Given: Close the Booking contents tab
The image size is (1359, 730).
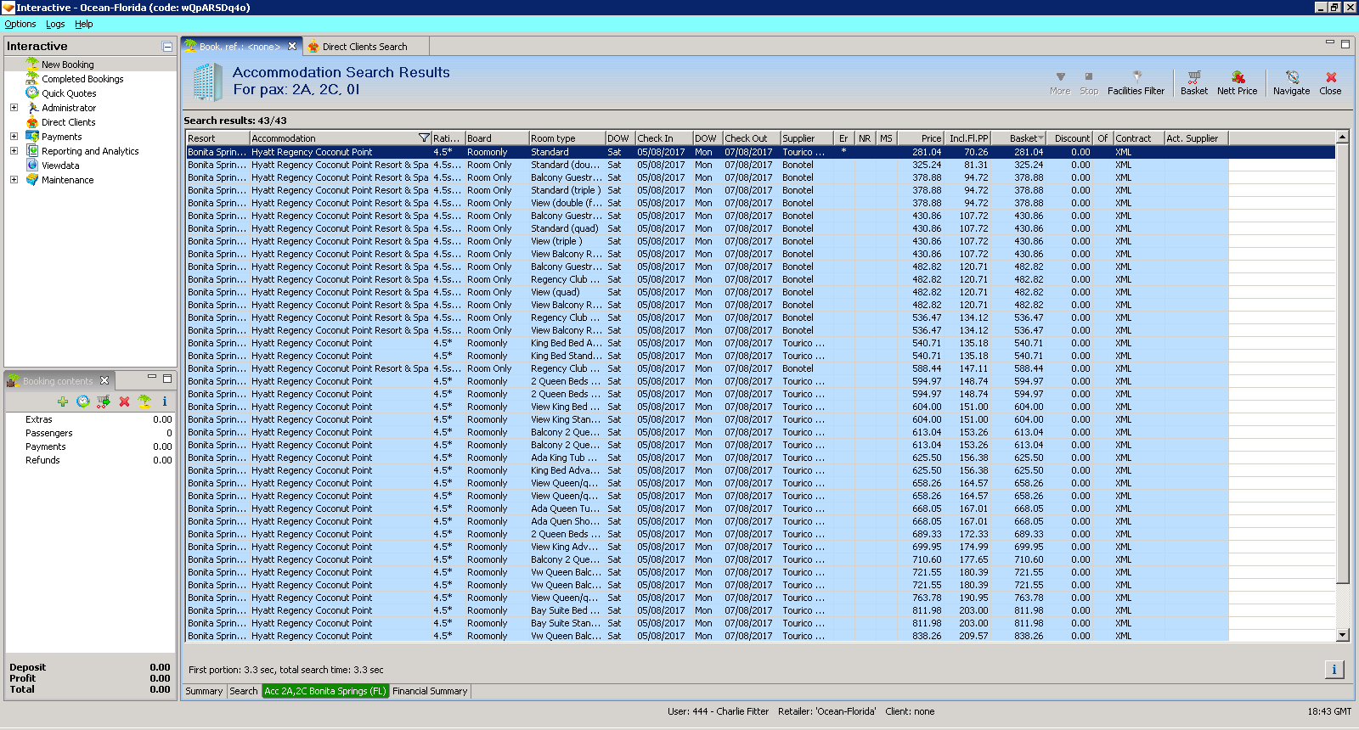Looking at the screenshot, I should pyautogui.click(x=104, y=380).
